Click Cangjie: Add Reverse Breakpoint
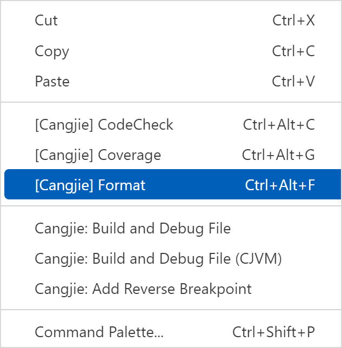342x348 pixels. point(143,289)
